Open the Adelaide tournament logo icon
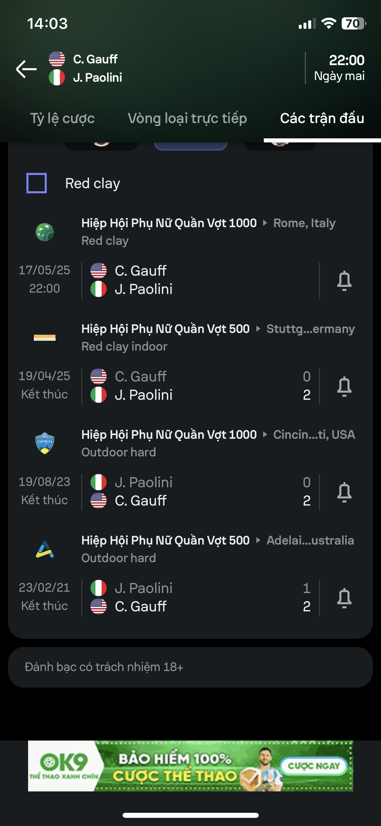 click(x=45, y=549)
